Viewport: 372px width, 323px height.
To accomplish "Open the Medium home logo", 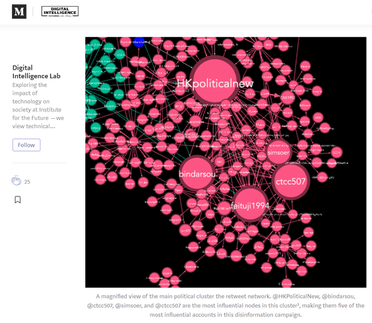I will coord(19,11).
